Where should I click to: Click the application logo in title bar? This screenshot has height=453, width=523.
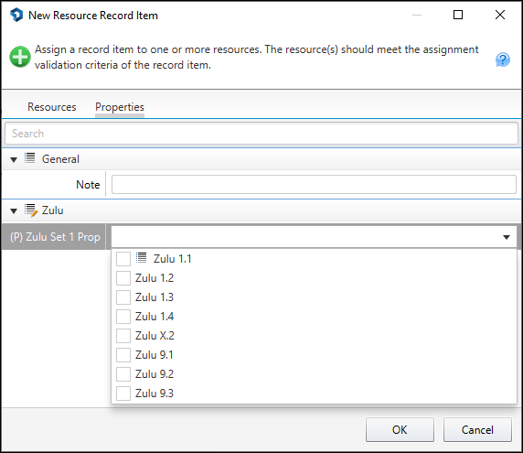(16, 15)
